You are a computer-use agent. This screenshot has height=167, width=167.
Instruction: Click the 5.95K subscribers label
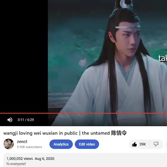30,147
